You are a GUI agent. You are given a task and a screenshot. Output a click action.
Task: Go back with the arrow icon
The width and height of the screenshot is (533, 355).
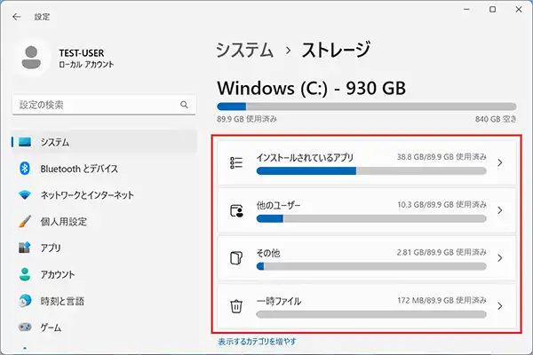coord(16,17)
